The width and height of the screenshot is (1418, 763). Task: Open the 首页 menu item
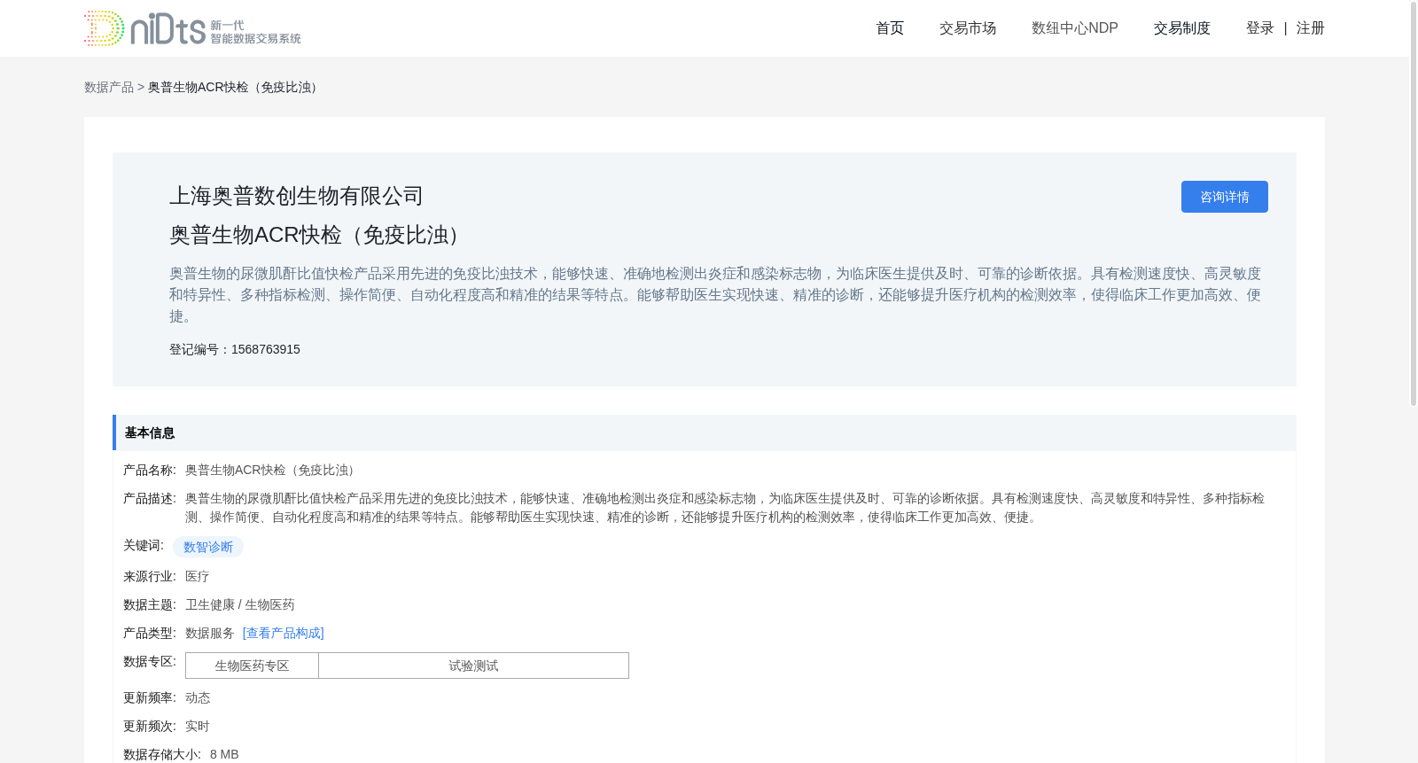[x=890, y=28]
